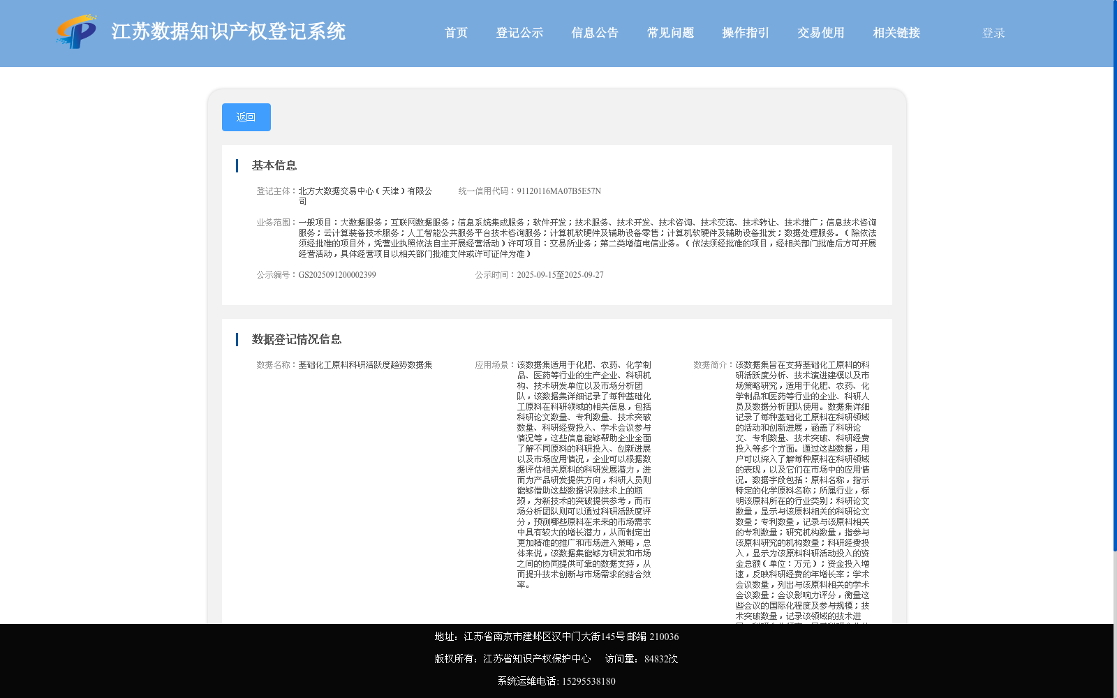Viewport: 1117px width, 698px height.
Task: Click the 应用场景 label
Action: (x=495, y=365)
